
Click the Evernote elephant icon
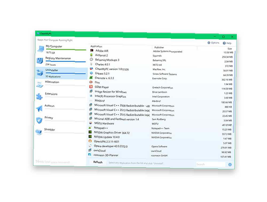(x=91, y=78)
